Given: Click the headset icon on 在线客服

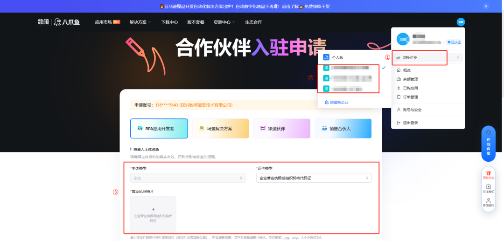Looking at the screenshot, I should (x=488, y=132).
